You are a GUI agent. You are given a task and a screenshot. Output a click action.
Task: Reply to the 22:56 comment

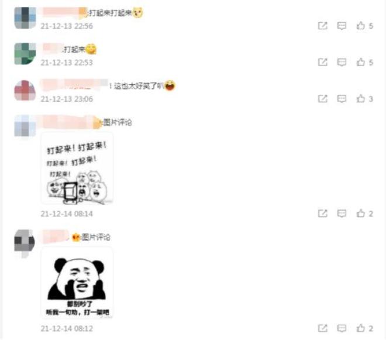tap(342, 26)
